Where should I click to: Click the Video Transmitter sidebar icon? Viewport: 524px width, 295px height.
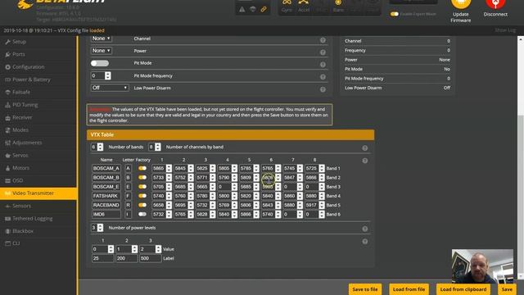click(7, 193)
